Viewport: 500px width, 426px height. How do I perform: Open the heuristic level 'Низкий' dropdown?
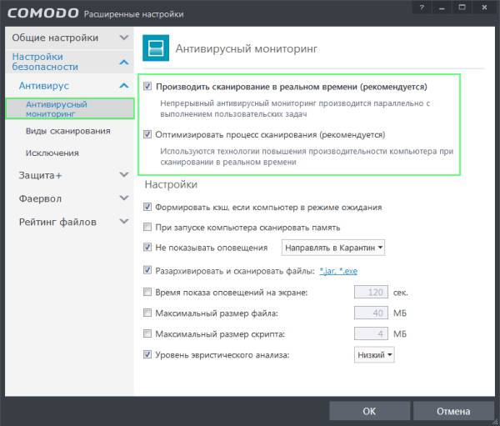[374, 355]
